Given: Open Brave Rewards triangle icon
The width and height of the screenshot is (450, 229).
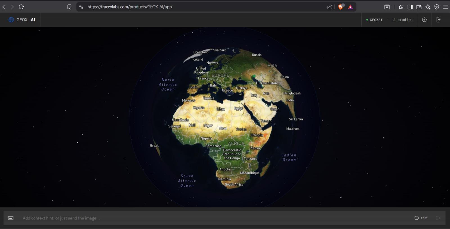Looking at the screenshot, I should tap(350, 7).
